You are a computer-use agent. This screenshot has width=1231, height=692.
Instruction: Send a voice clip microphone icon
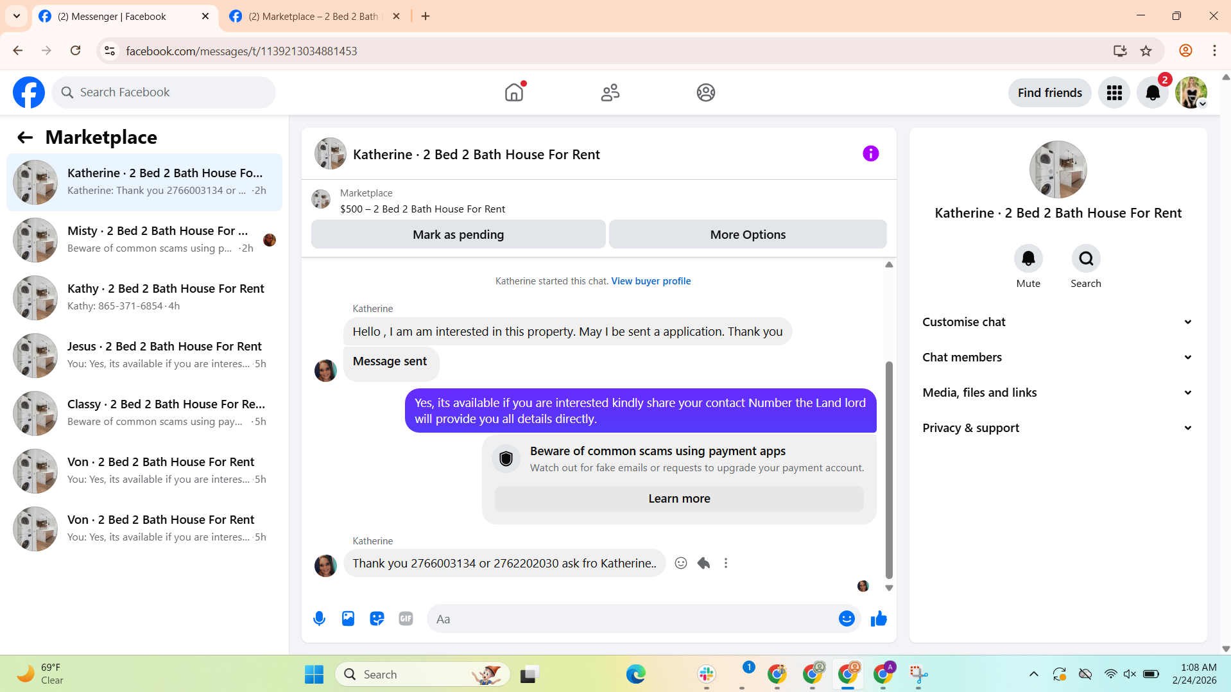pos(319,619)
